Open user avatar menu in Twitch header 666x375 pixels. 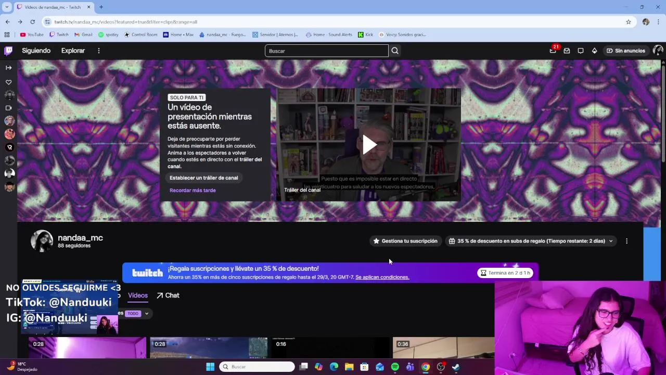coord(658,51)
